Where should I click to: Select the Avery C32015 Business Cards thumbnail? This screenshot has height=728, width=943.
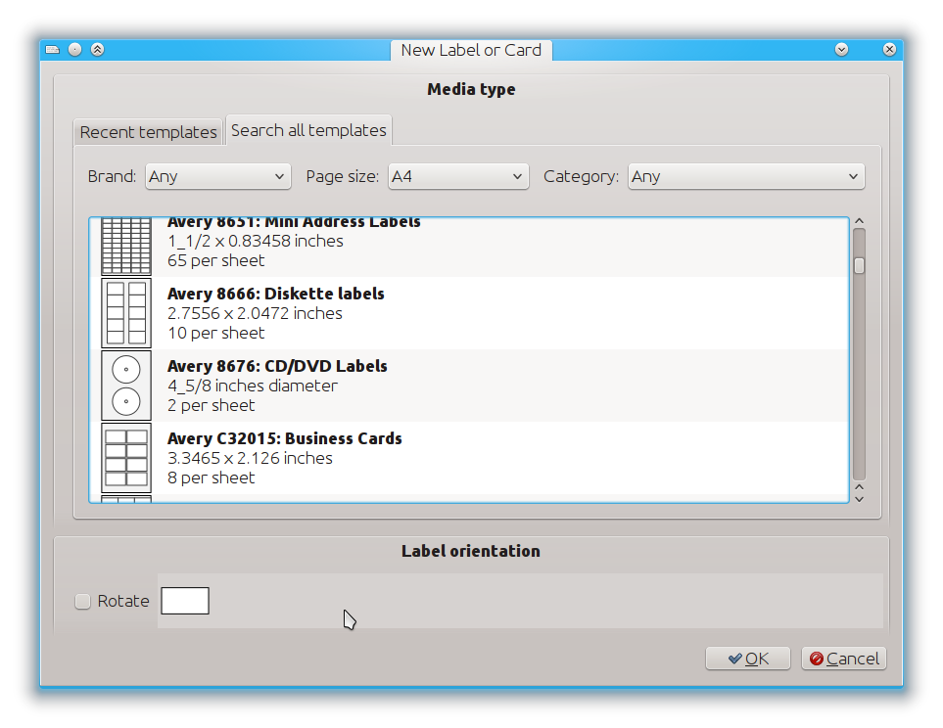click(126, 458)
